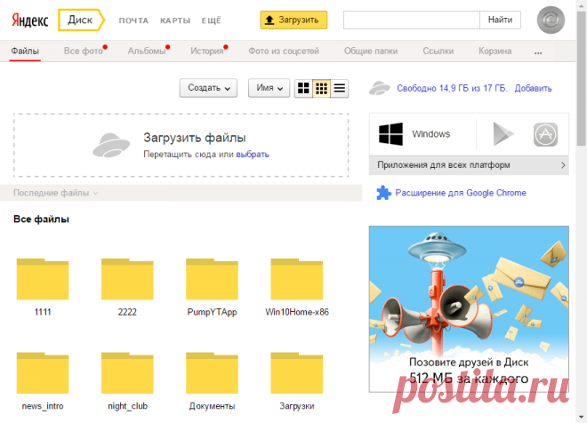Click the Chrome extension puzzle icon
The width and height of the screenshot is (587, 423).
(x=383, y=193)
